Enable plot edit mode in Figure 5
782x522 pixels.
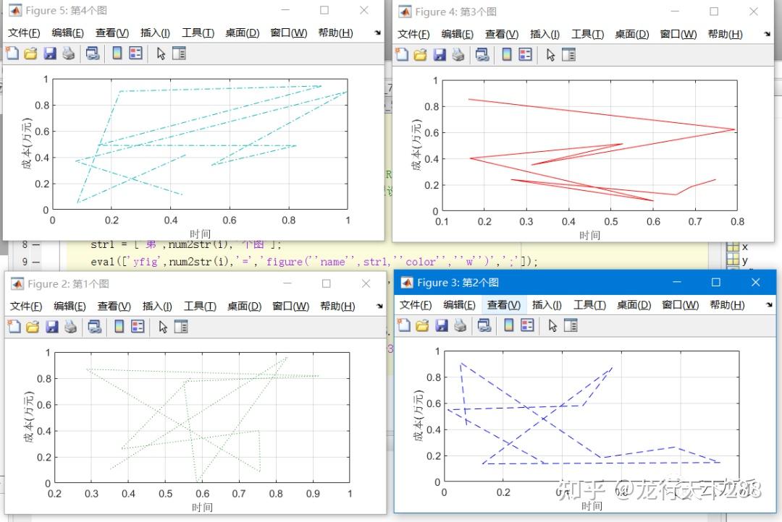161,54
